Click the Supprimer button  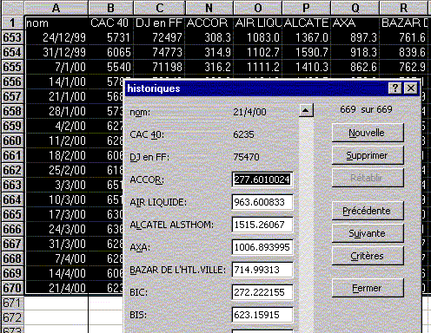pyautogui.click(x=368, y=155)
